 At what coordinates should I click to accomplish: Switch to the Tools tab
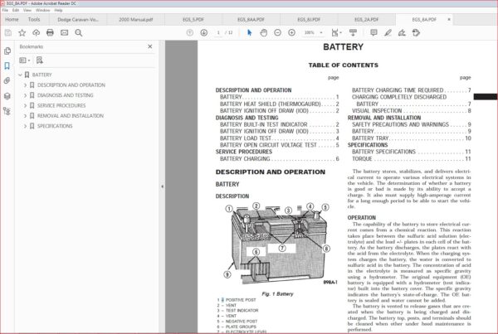click(34, 19)
